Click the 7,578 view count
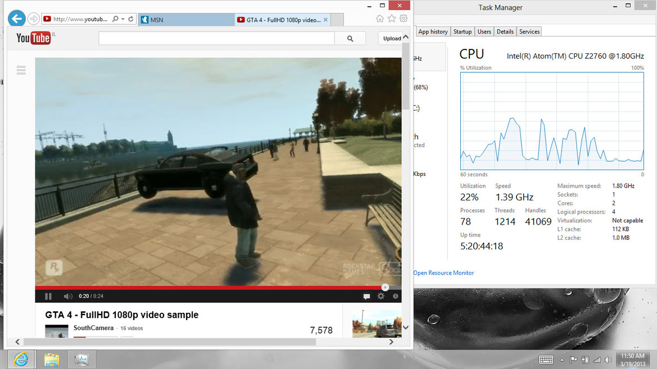 (321, 330)
